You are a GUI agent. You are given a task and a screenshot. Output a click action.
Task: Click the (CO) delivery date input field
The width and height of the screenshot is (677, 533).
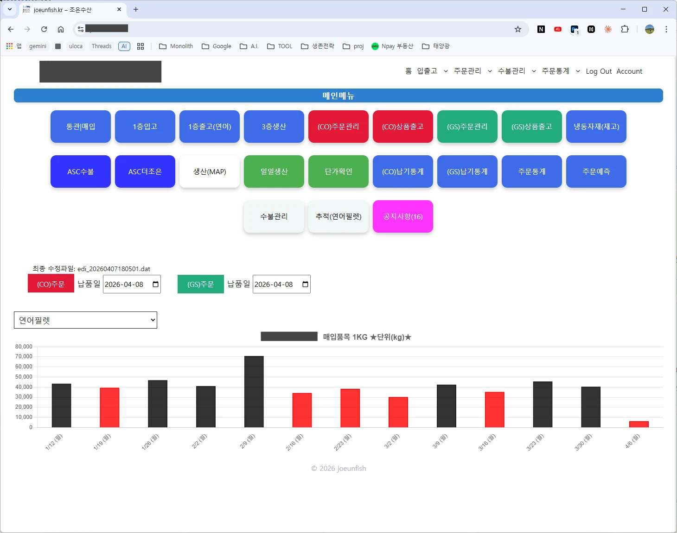pos(132,284)
